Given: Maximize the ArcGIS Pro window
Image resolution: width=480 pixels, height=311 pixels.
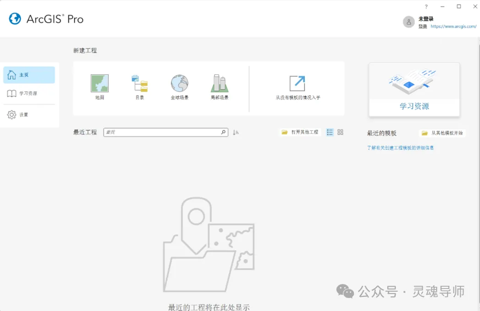Looking at the screenshot, I should [x=459, y=6].
